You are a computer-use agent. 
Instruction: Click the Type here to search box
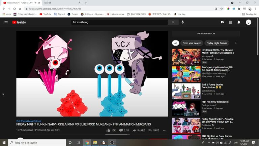37,143
